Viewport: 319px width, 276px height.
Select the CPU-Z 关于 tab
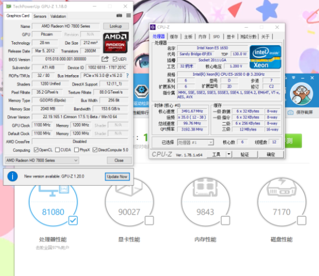point(265,37)
